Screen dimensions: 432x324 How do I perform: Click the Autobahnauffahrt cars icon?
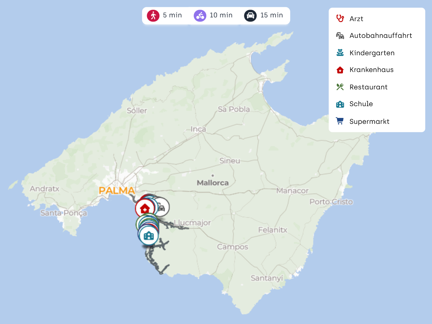tap(340, 36)
